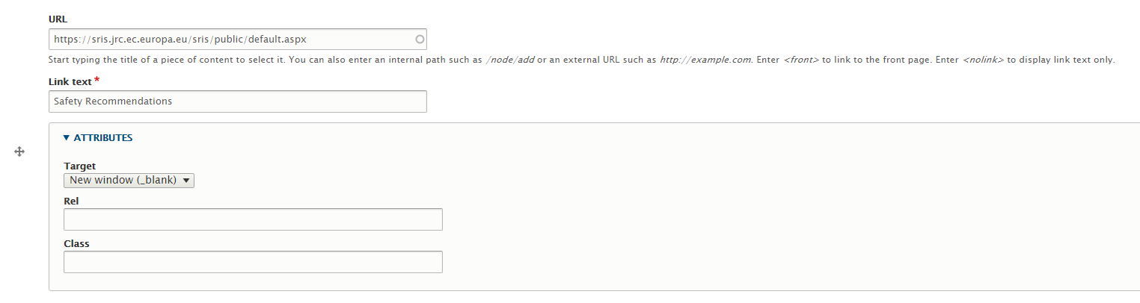Viewport: 1140px width, 303px height.
Task: Open the Target dropdown showing New window (_blank)
Action: coord(129,180)
